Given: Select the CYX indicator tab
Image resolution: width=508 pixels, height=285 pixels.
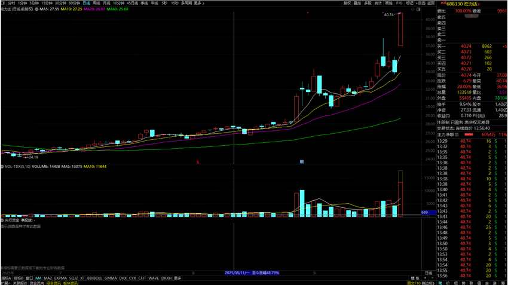Looking at the screenshot, I should coord(133,278).
